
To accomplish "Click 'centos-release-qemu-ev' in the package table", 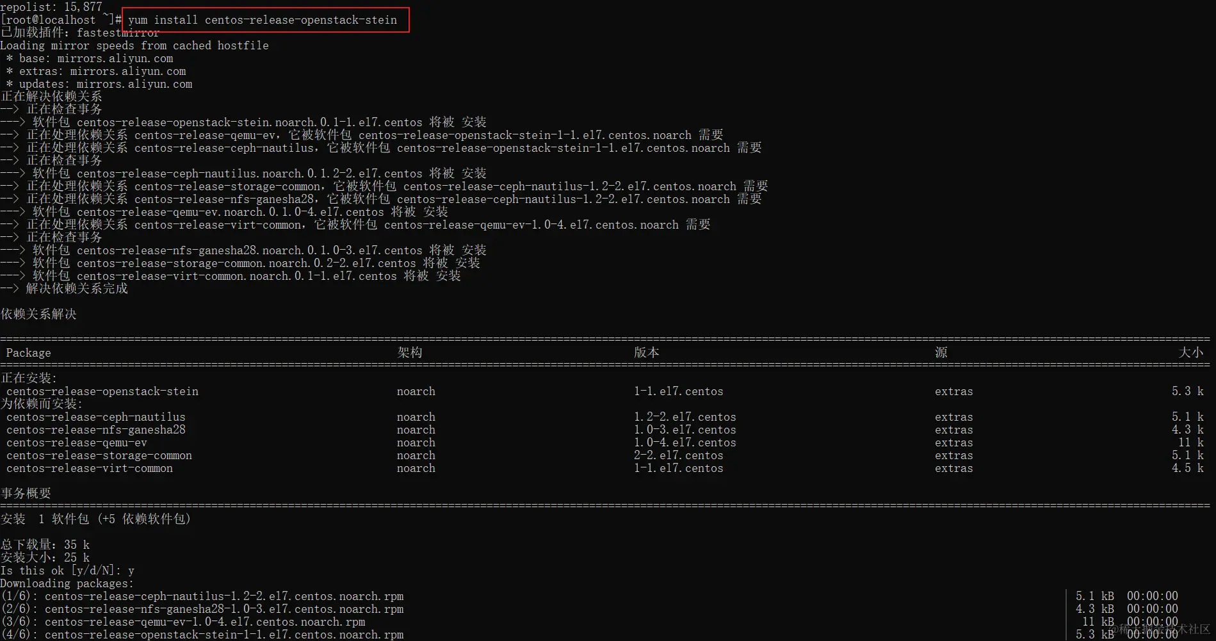I will pyautogui.click(x=77, y=442).
